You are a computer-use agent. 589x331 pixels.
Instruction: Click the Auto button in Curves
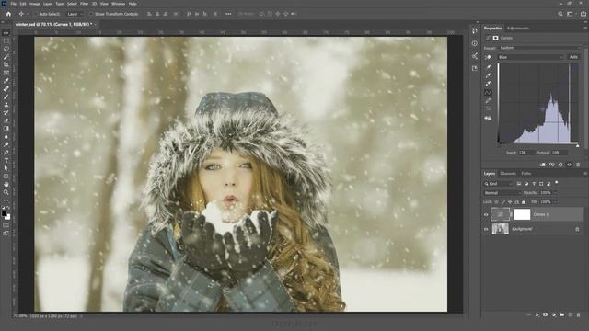pyautogui.click(x=573, y=57)
